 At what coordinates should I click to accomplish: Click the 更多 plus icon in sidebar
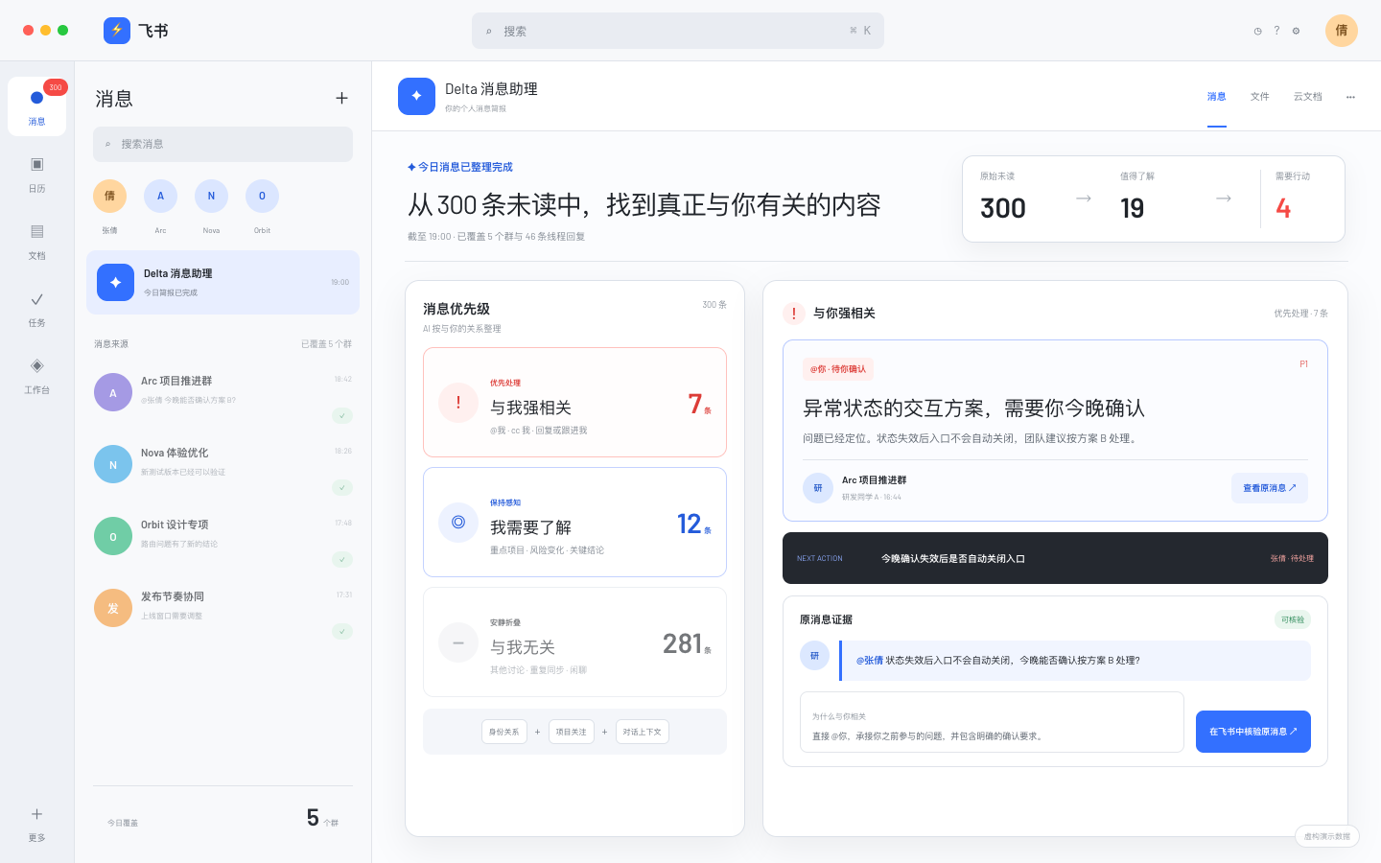(36, 814)
